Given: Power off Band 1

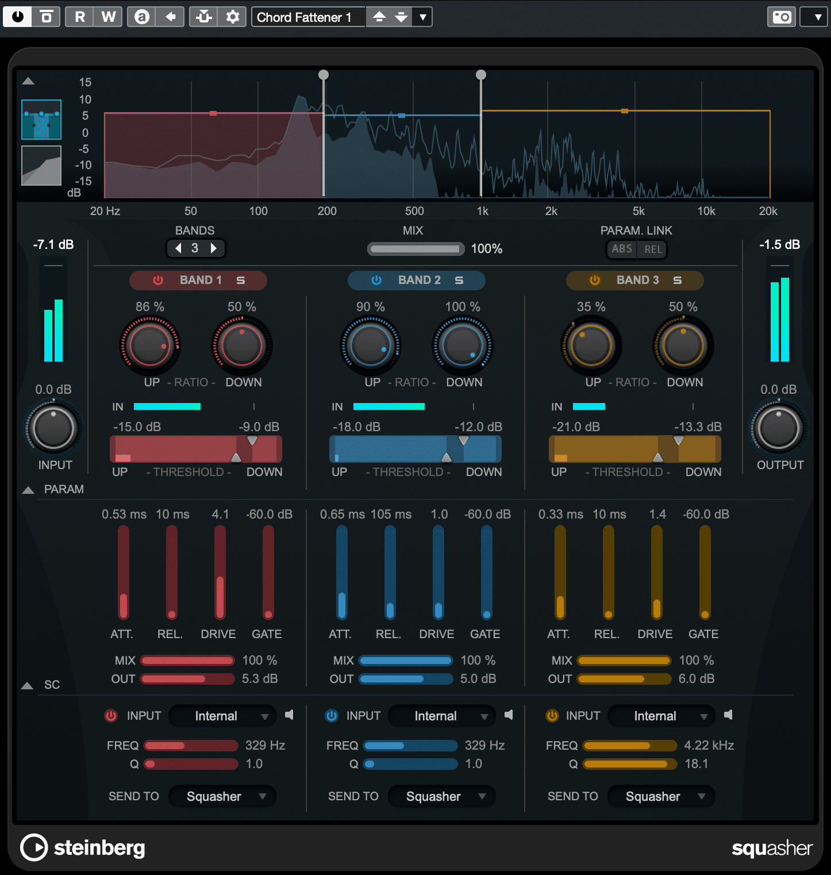Looking at the screenshot, I should (x=157, y=281).
